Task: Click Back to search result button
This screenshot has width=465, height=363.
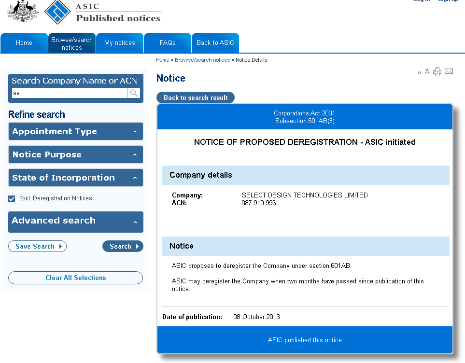Action: point(196,98)
